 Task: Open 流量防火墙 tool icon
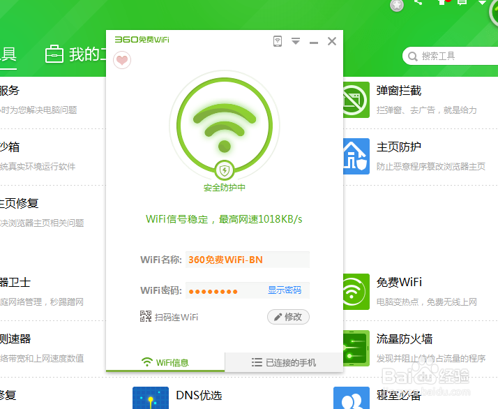pyautogui.click(x=356, y=348)
